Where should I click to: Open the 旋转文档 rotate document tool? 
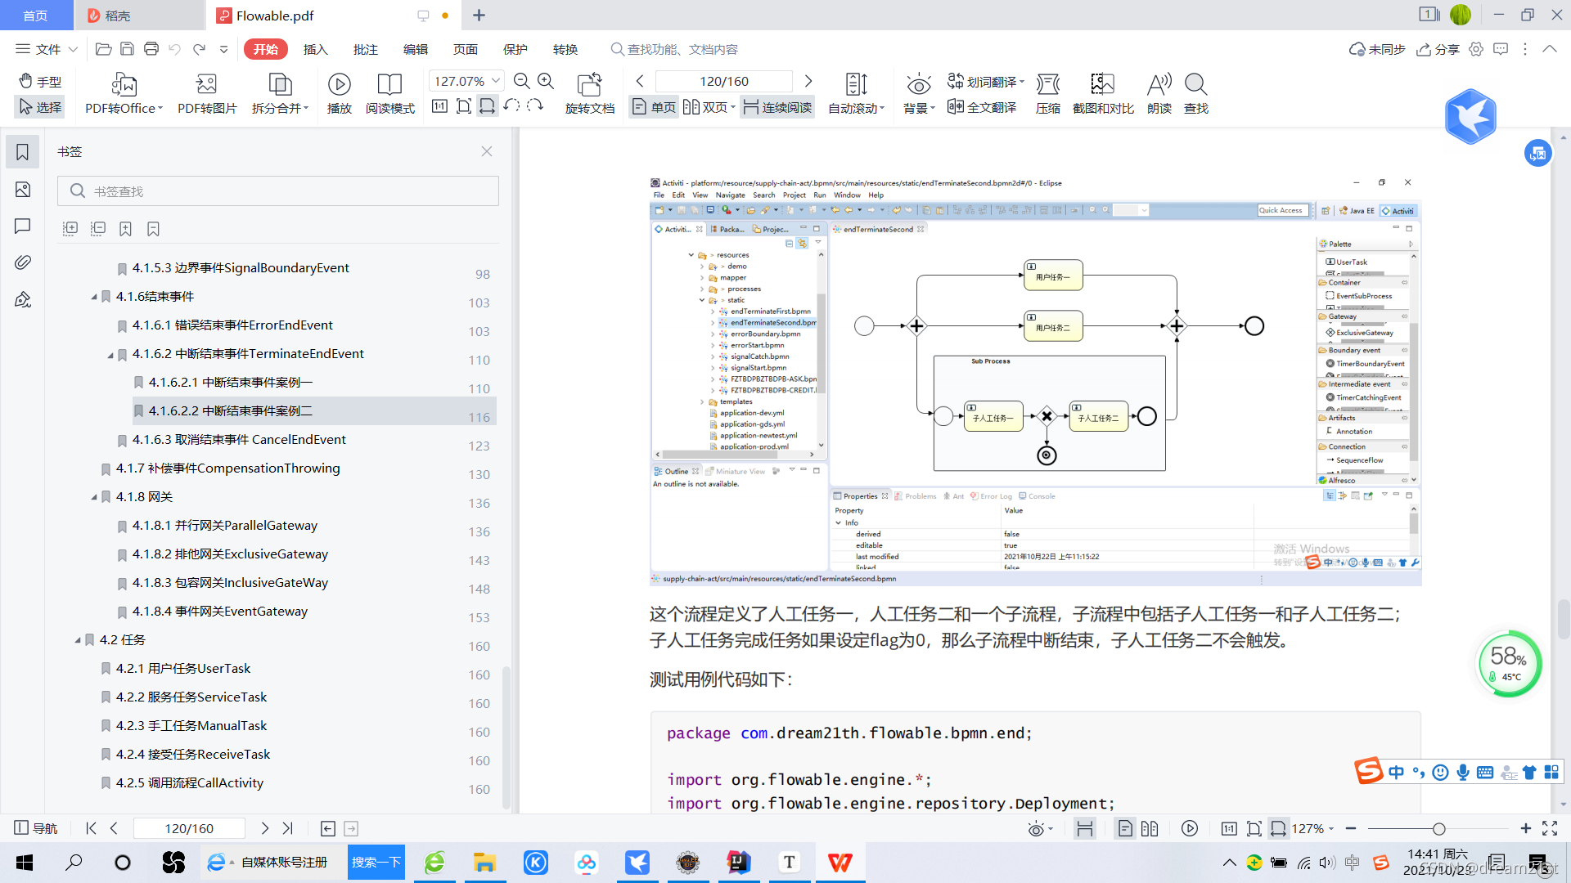click(x=589, y=85)
